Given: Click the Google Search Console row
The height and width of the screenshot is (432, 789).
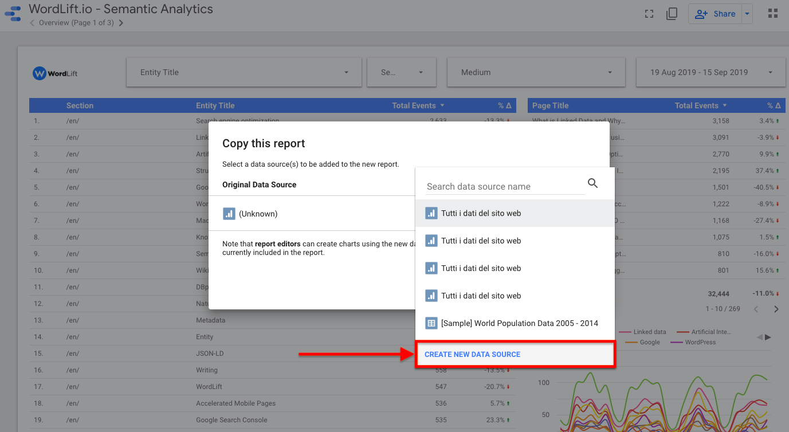Looking at the screenshot, I should [273, 420].
